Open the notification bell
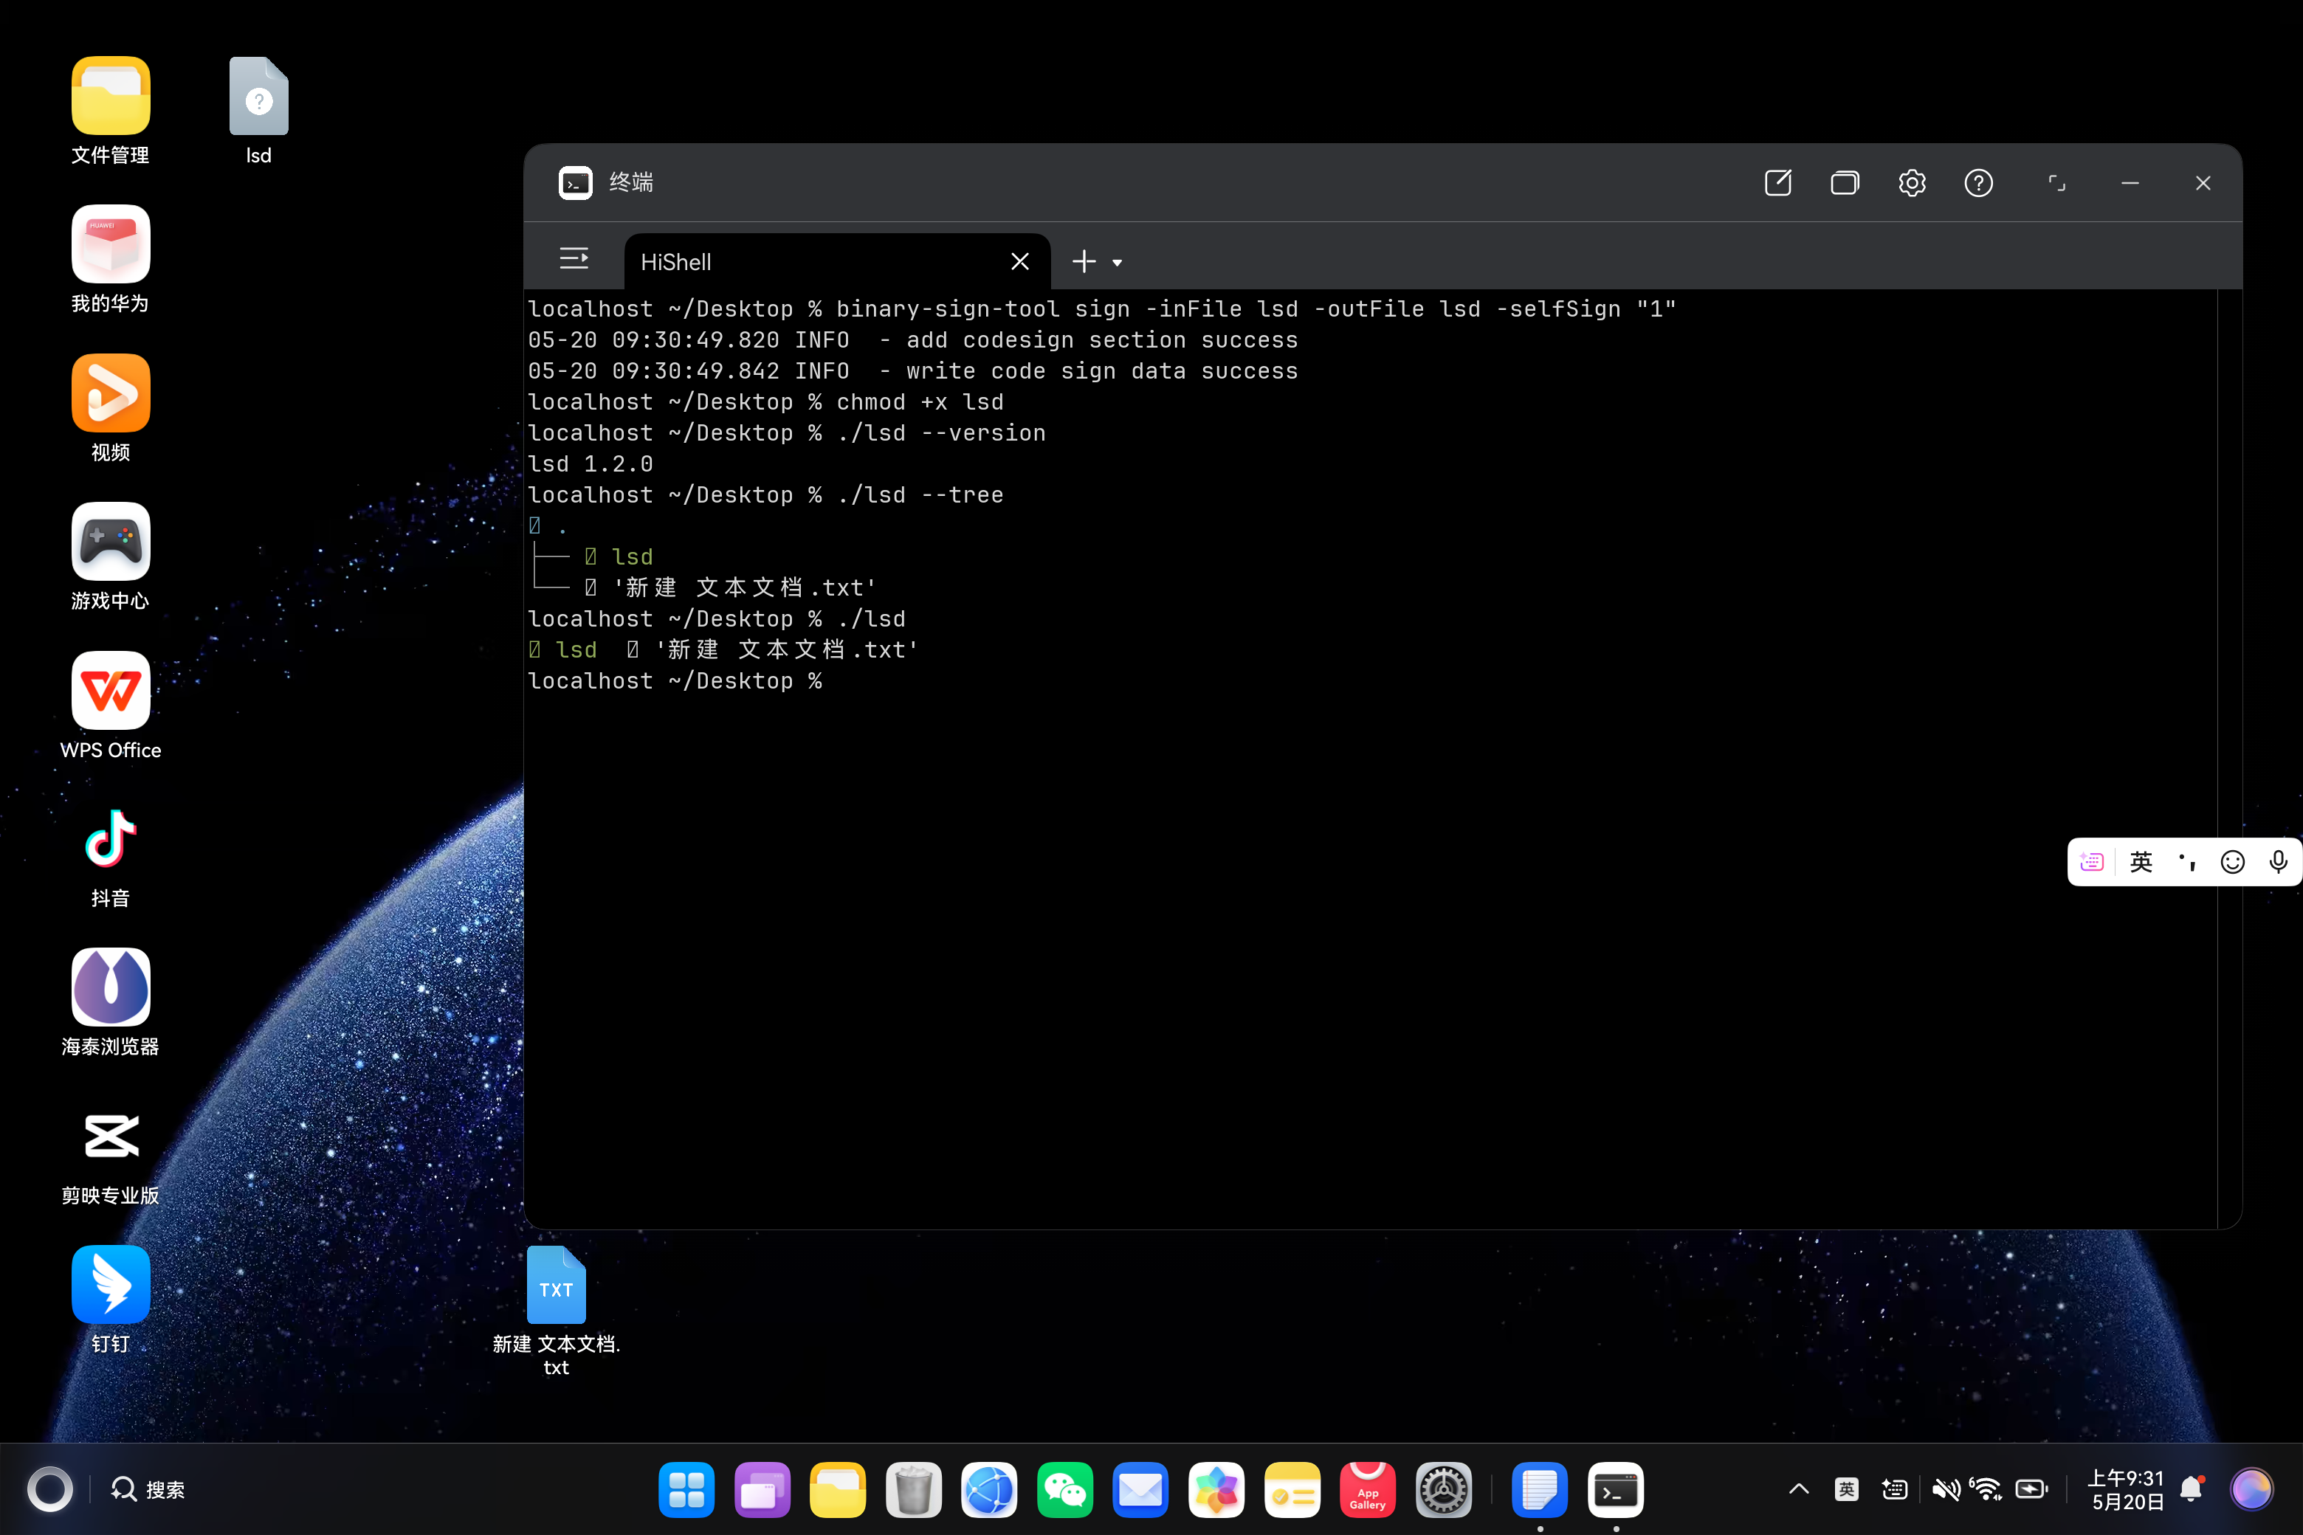The image size is (2303, 1535). point(2192,1490)
